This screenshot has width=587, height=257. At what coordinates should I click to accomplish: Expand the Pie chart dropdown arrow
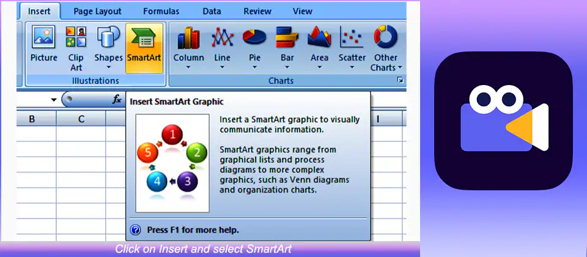tap(254, 68)
